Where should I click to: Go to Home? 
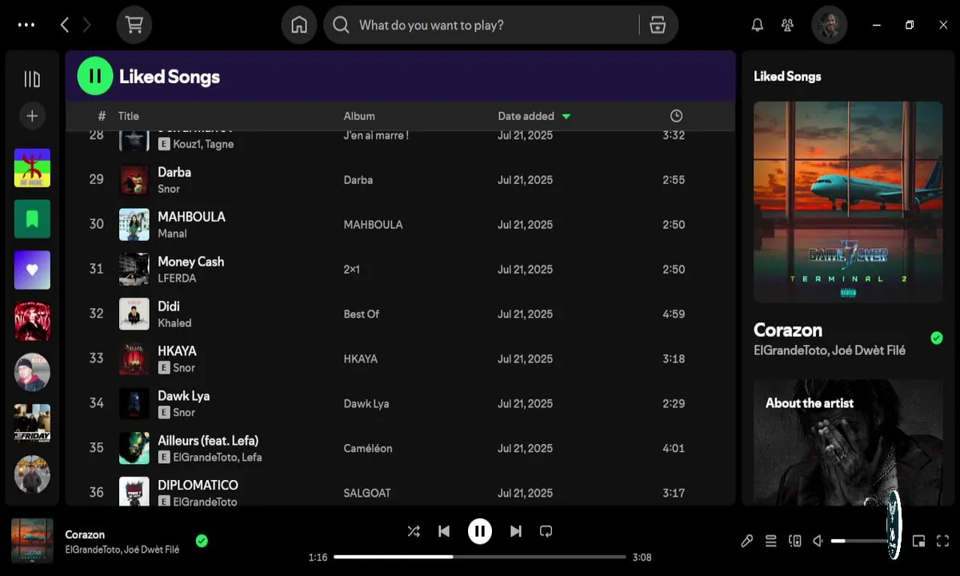299,25
